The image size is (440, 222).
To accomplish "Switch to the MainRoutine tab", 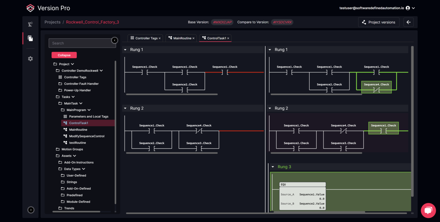I will pyautogui.click(x=182, y=38).
